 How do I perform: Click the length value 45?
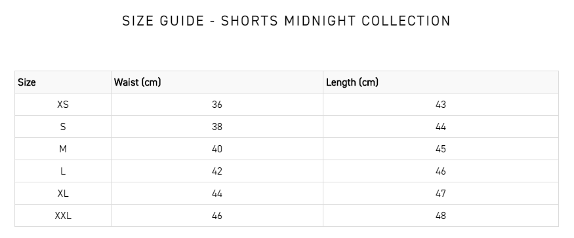click(x=441, y=149)
